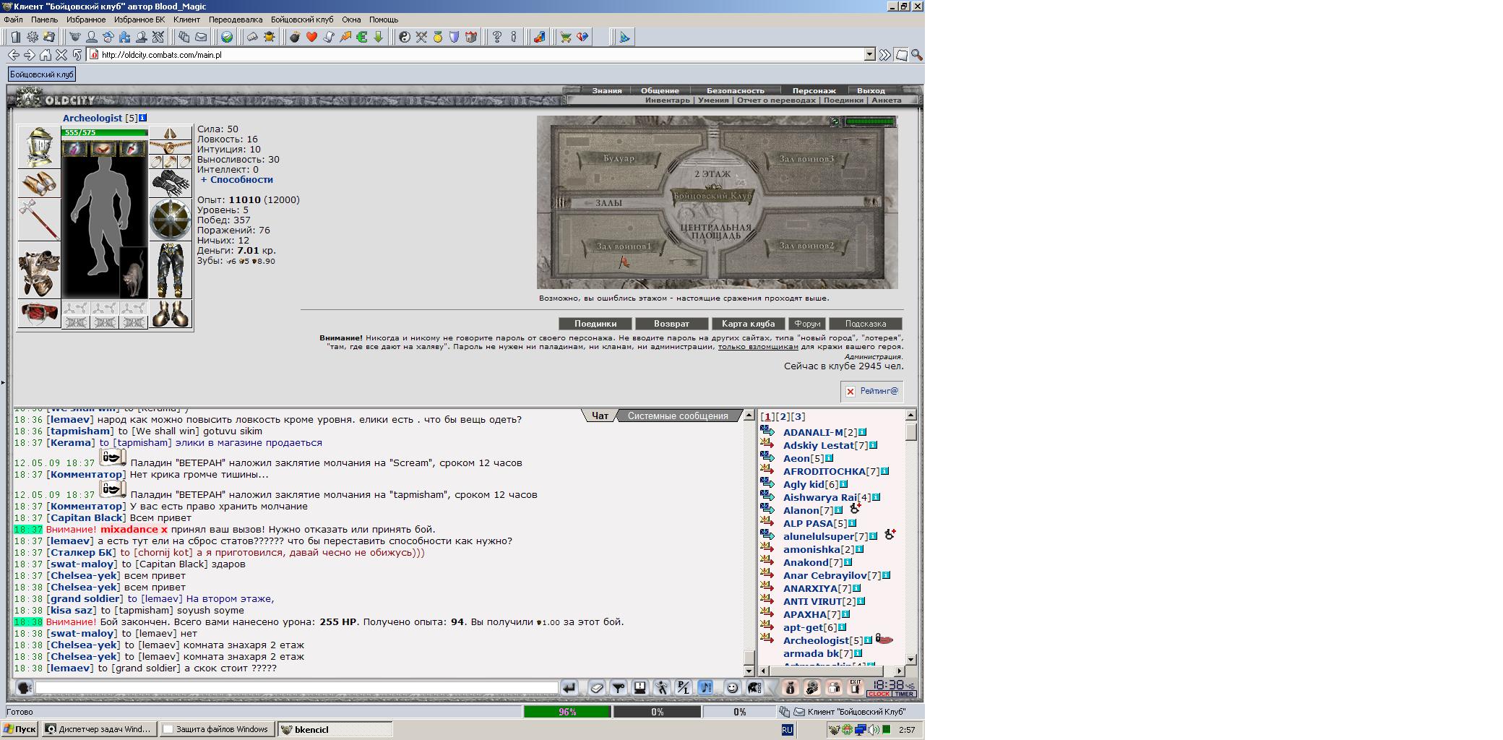1503x740 pixels.
Task: Click in the chat message input field
Action: tap(296, 688)
